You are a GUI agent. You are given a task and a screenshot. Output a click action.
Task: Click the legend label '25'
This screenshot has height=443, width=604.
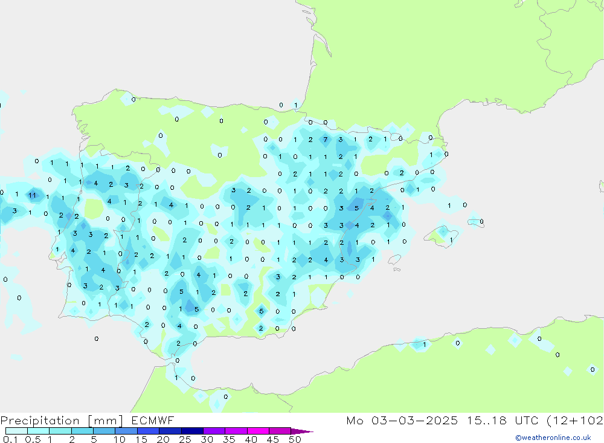tap(185, 439)
